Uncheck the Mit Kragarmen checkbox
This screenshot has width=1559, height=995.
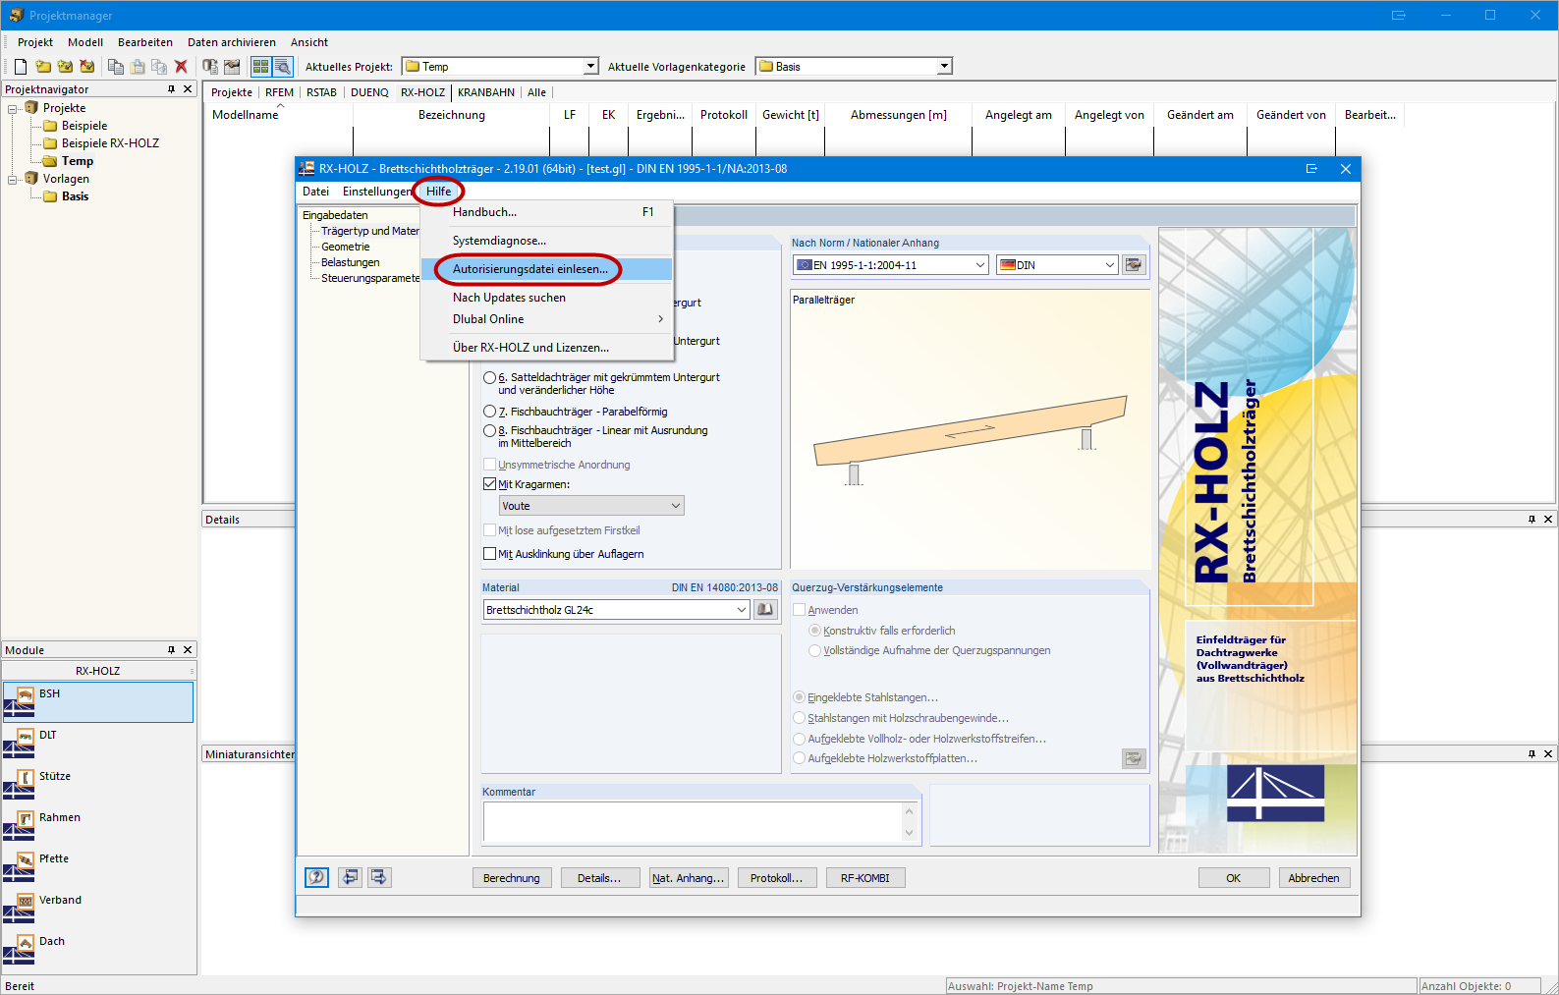489,484
